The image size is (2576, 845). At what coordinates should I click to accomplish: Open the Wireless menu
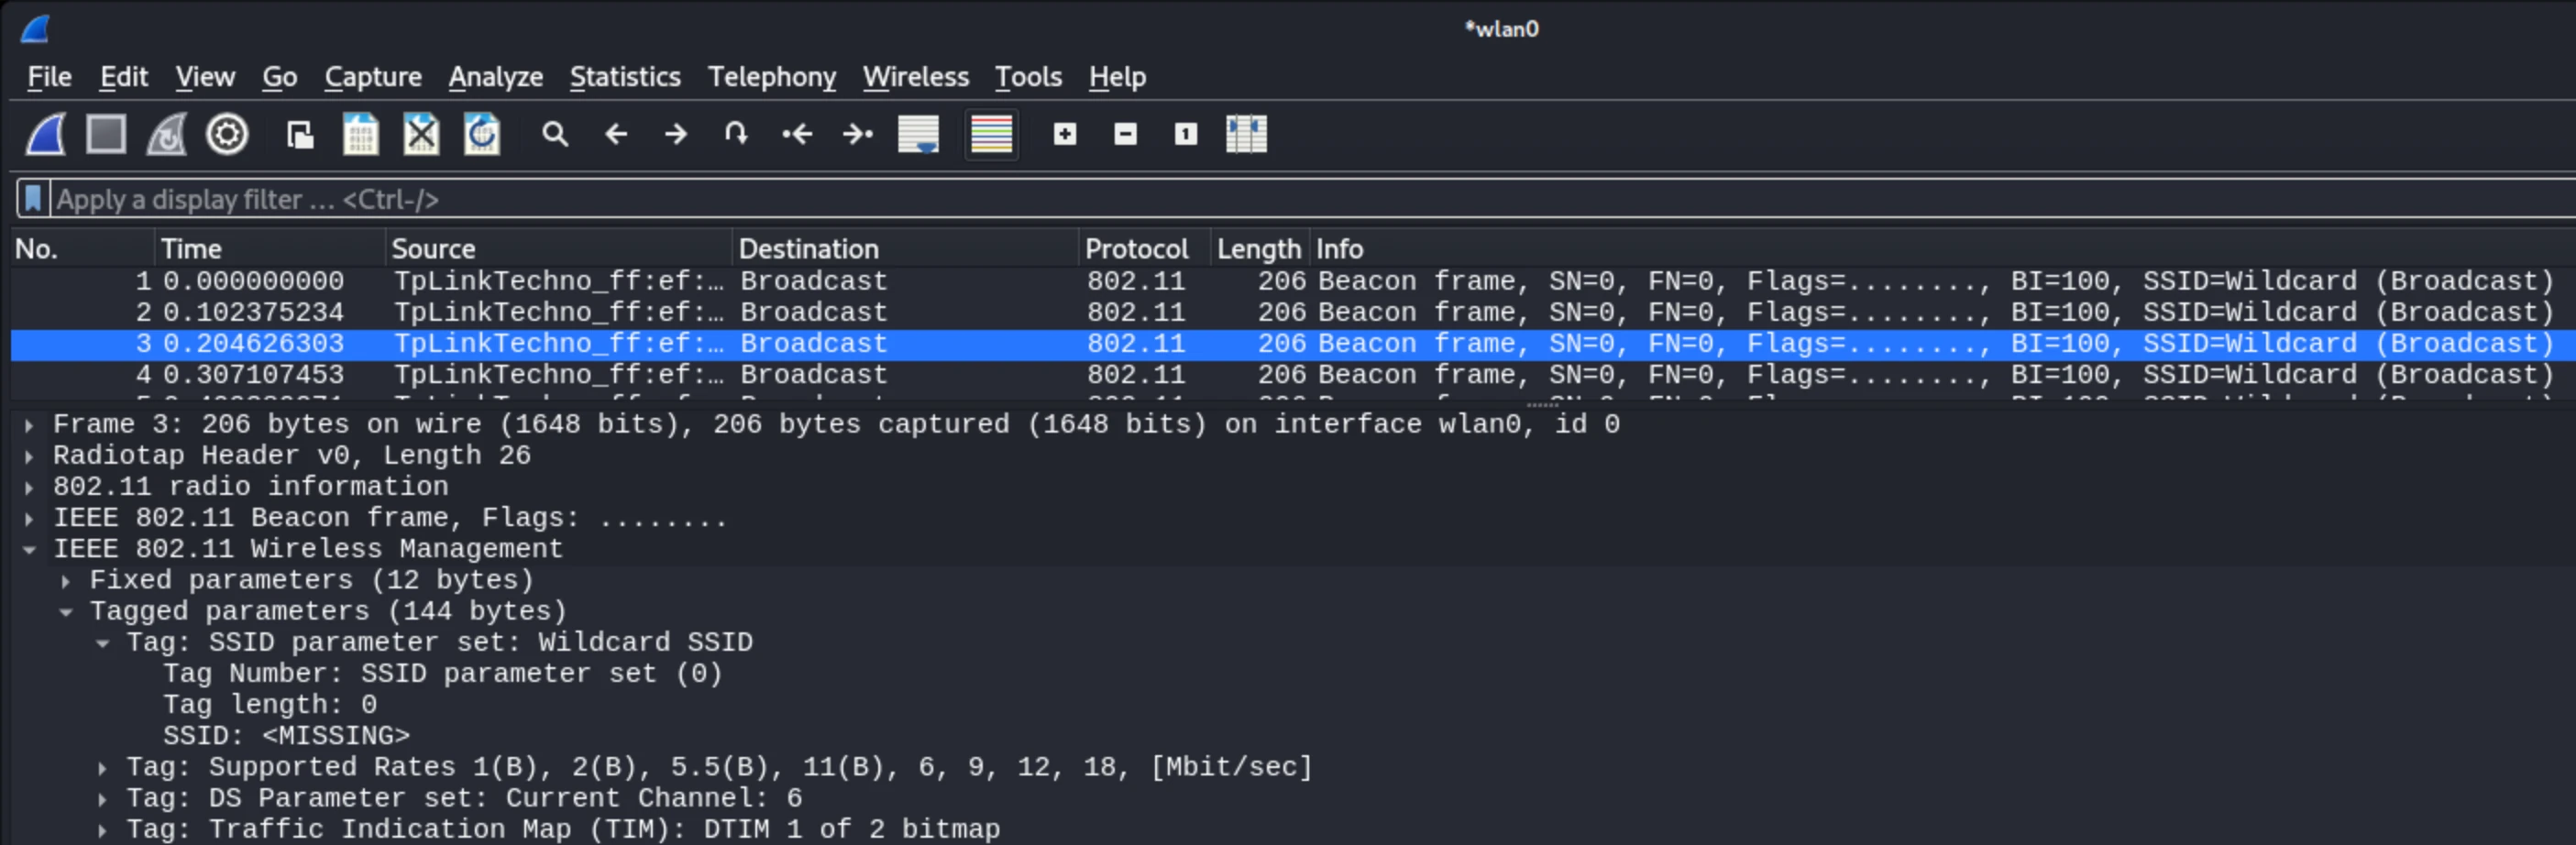coord(916,77)
